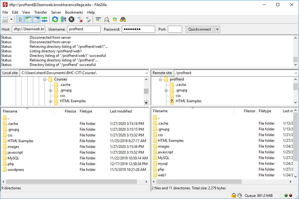Click message log vertical scrollbar thumb

[295, 59]
